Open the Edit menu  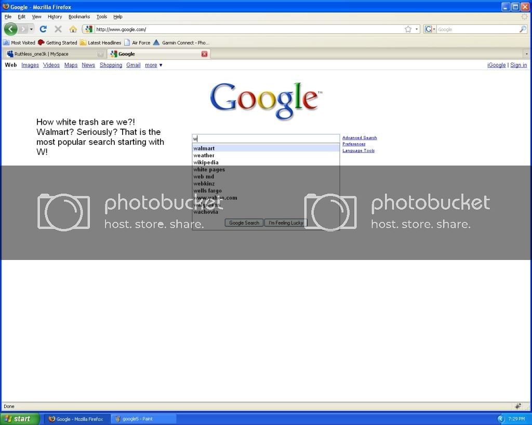(21, 17)
